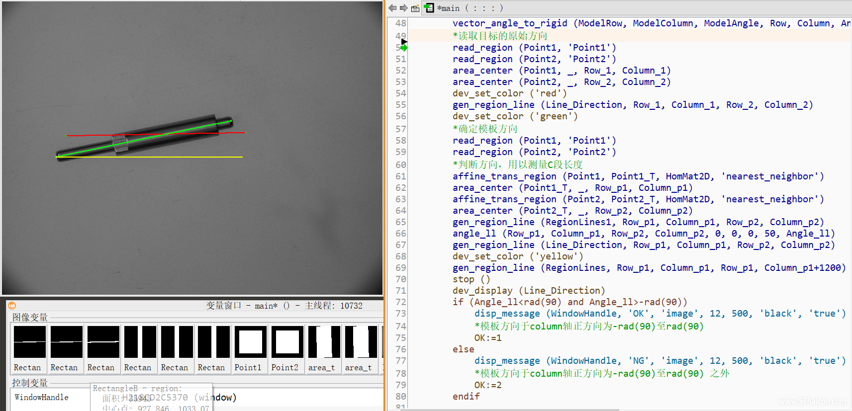This screenshot has width=852, height=411.
Task: Click the 图像变量 section heading
Action: (x=30, y=317)
